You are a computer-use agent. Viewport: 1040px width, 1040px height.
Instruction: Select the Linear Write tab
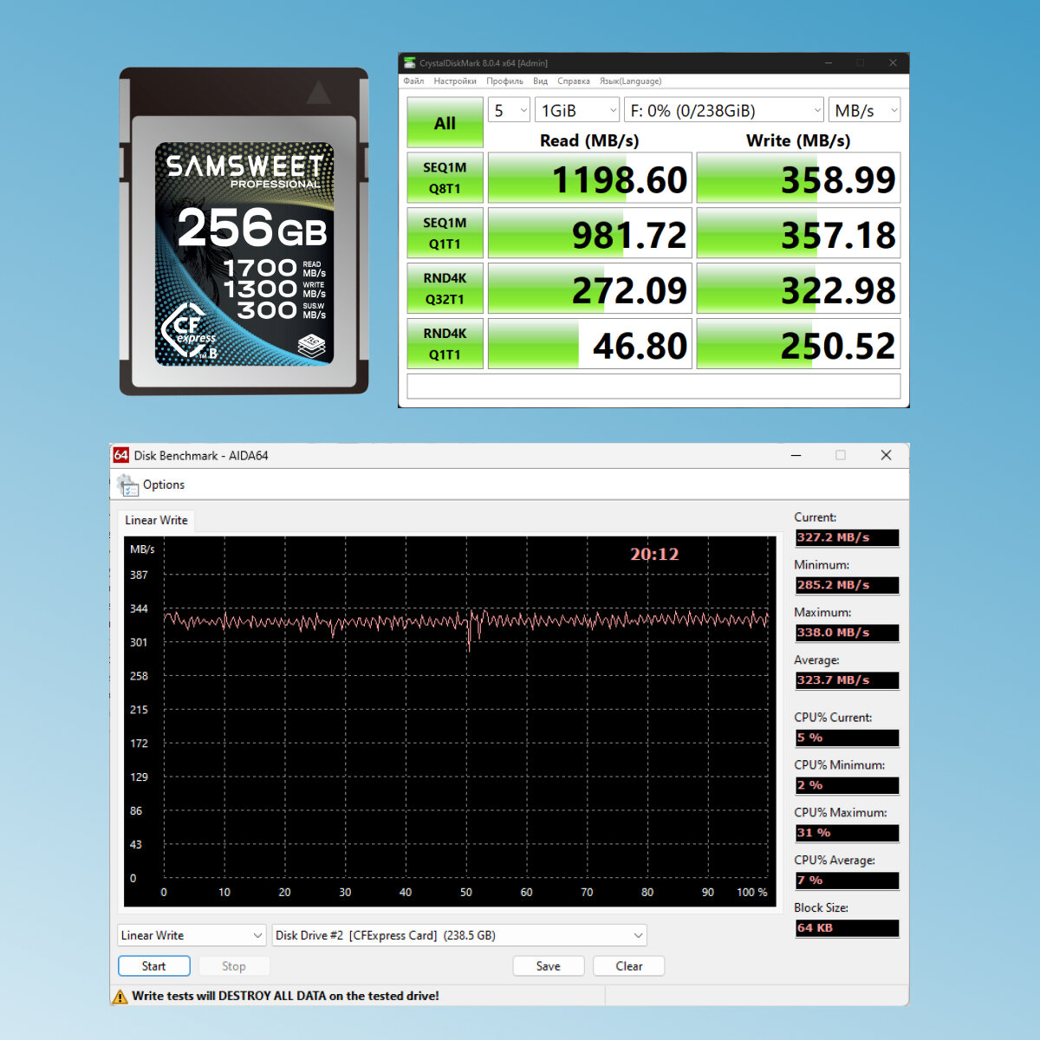tap(156, 520)
